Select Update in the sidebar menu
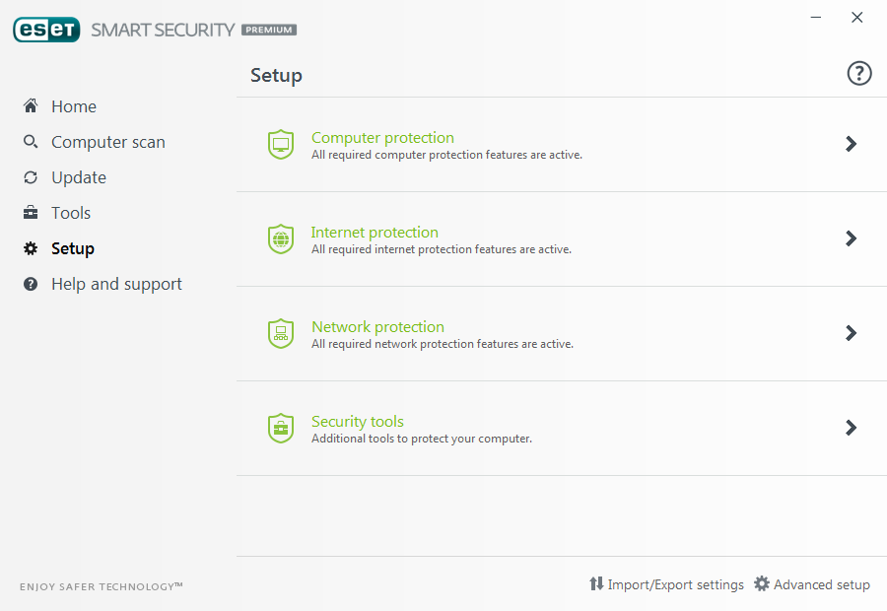The height and width of the screenshot is (611, 887). tap(79, 177)
